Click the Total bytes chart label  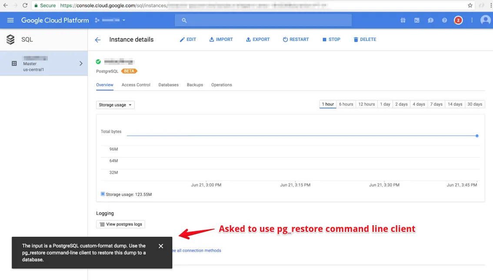(111, 131)
